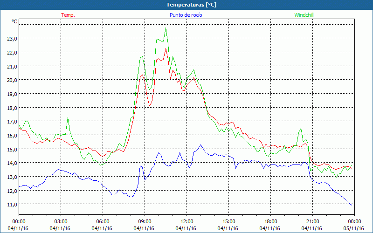
Task: Click the 14,0 y-axis value
Action: pos(12,163)
